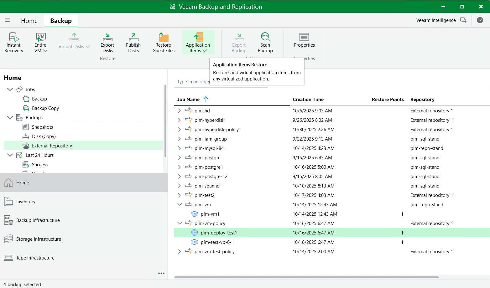Select the pim-iam-group backup

332,139
